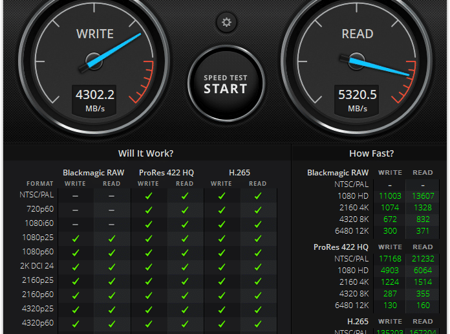
Task: Click the H.265 write checkmark for 4320p60
Action: point(221,324)
